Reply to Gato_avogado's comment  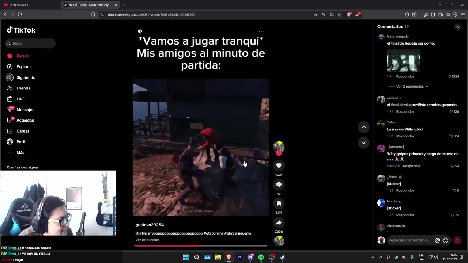405,76
